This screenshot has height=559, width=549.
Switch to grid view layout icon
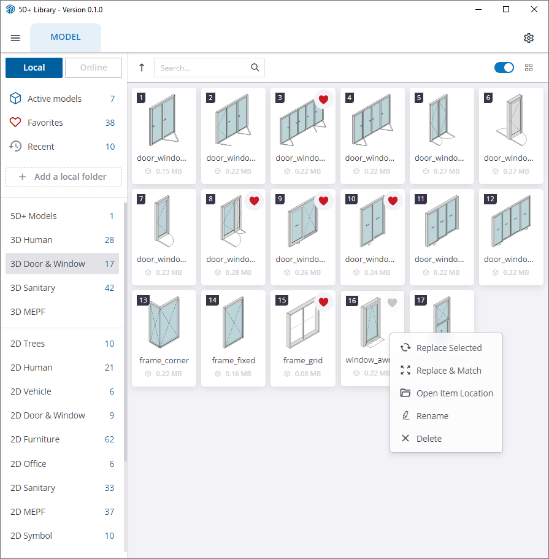point(528,67)
